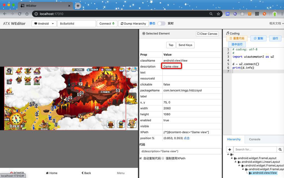Click the XPath value //*[@content-desc="Game view"]
The height and width of the screenshot is (178, 284).
[186, 132]
